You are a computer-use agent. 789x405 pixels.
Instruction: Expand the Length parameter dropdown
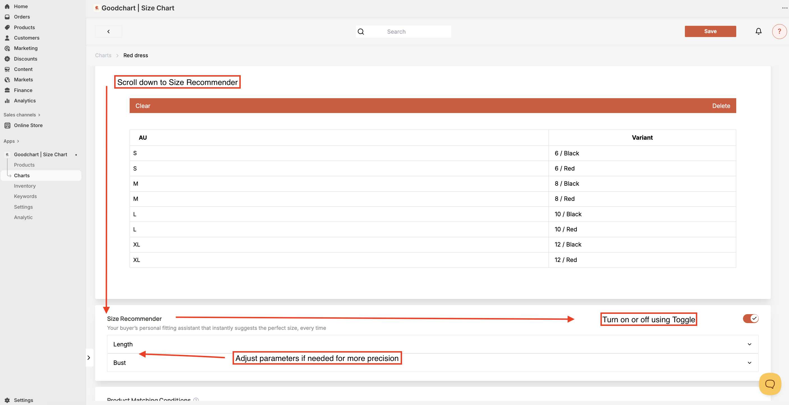tap(749, 344)
